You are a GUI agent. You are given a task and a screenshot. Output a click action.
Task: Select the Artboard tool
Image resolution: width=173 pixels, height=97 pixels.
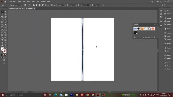tap(2, 43)
